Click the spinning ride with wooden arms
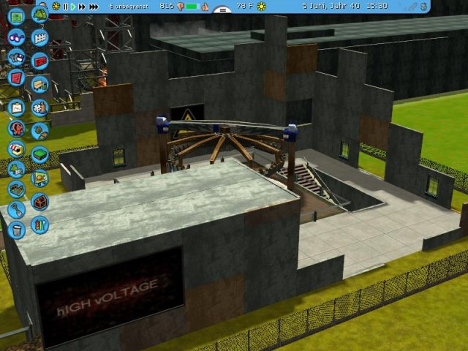The width and height of the screenshot is (468, 351). pyautogui.click(x=226, y=143)
